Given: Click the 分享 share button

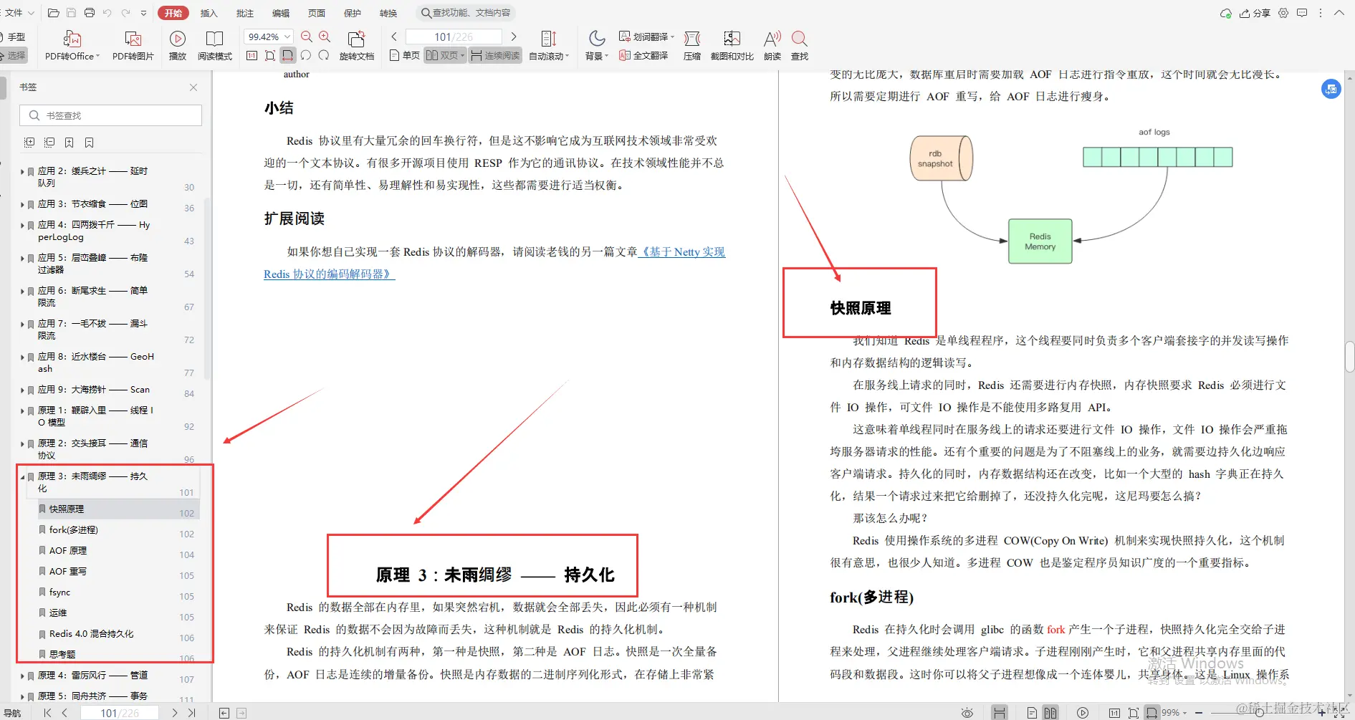Looking at the screenshot, I should [x=1258, y=13].
